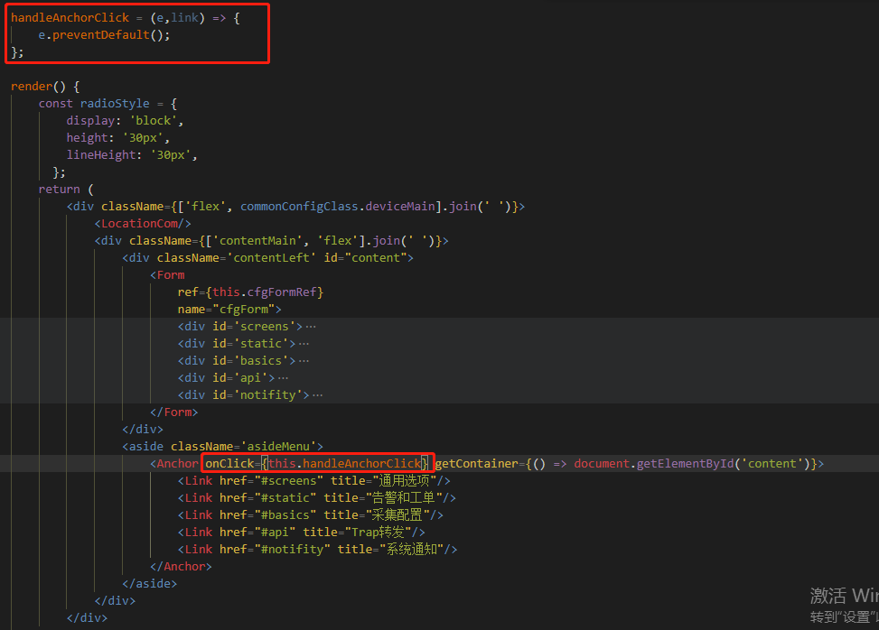Click id="content" attribute
Image resolution: width=879 pixels, height=630 pixels.
(x=365, y=258)
